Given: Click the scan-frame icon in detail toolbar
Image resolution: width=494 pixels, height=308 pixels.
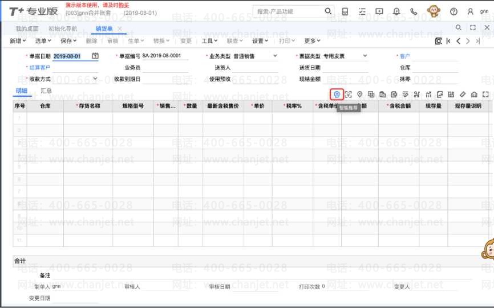Looking at the screenshot, I should coord(348,95).
